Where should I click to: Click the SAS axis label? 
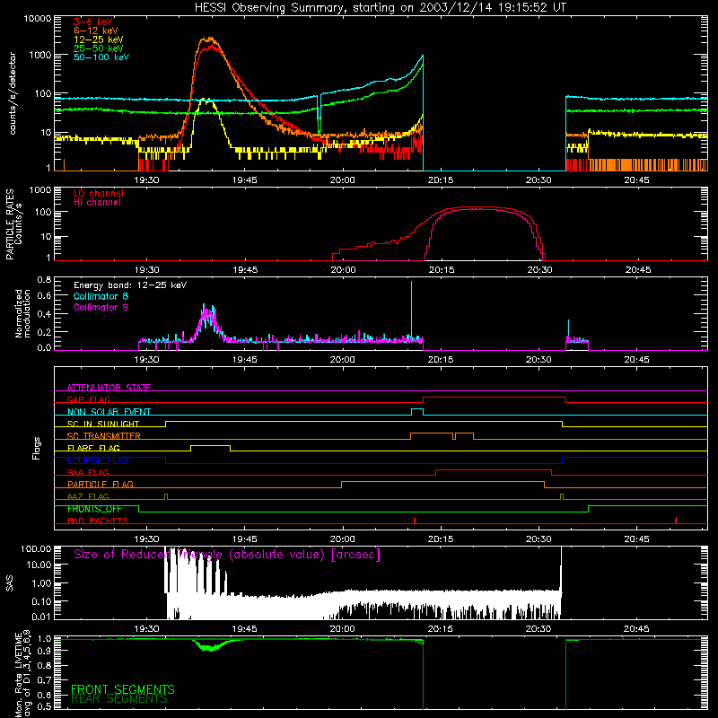pos(9,583)
